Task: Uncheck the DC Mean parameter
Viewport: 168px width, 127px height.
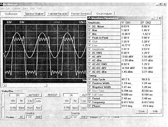Action: coord(90,26)
